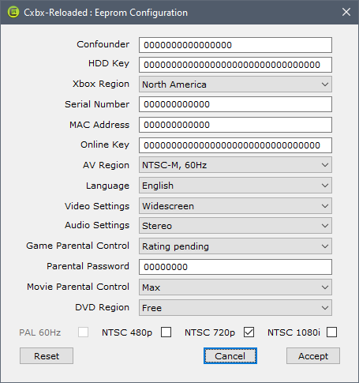Open the Language dropdown showing English
Viewport: 359px width, 383px height.
point(235,186)
